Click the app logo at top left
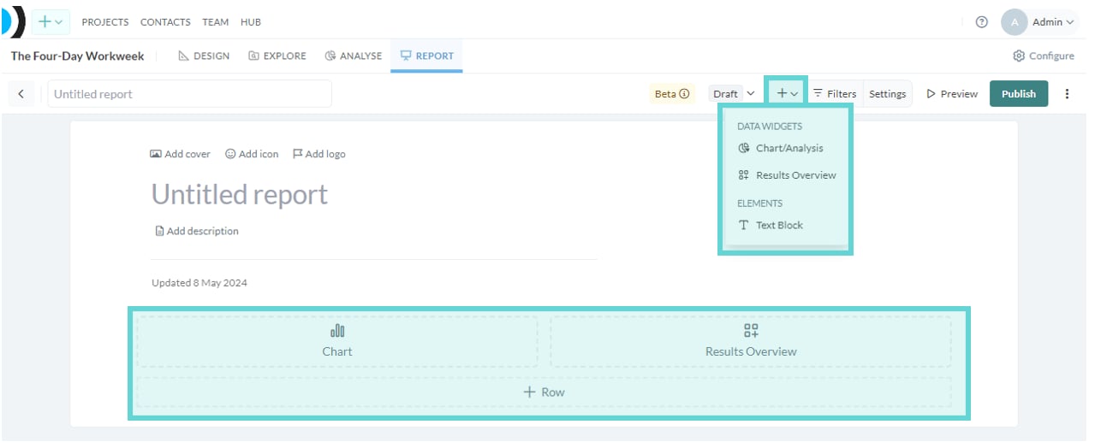The width and height of the screenshot is (1095, 448). [13, 21]
